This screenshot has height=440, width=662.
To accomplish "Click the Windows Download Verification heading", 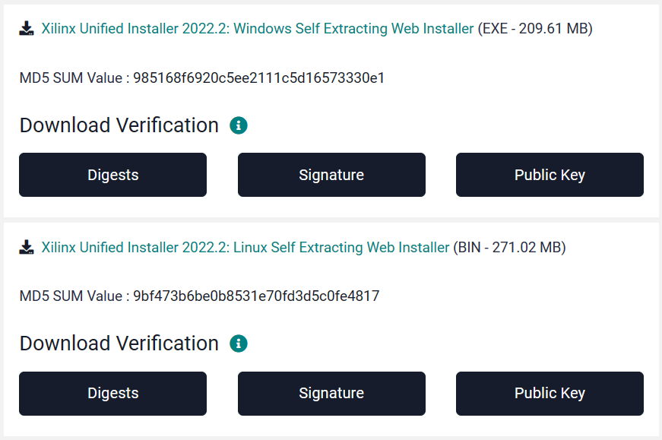I will pyautogui.click(x=119, y=125).
